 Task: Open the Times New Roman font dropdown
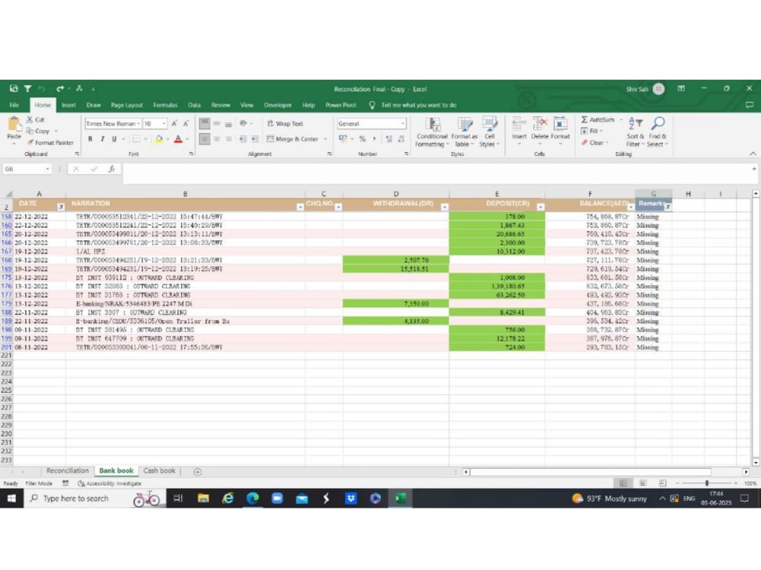pos(139,124)
